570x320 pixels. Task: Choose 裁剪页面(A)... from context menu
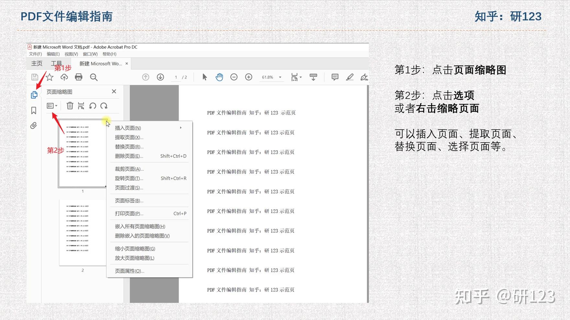[x=149, y=169]
